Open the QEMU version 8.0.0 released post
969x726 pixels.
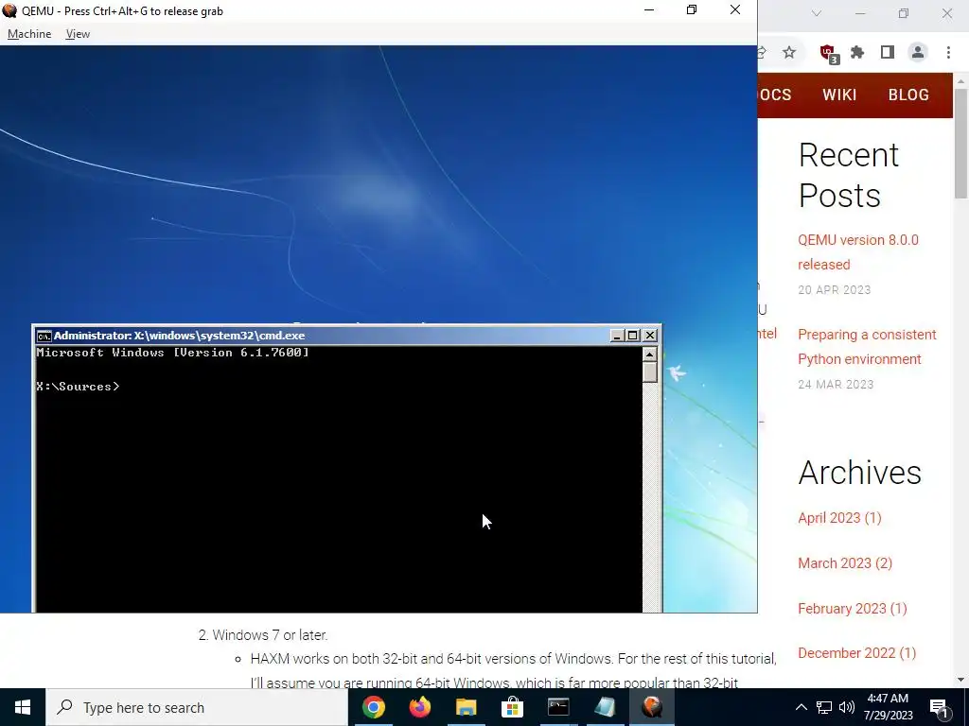click(x=857, y=251)
